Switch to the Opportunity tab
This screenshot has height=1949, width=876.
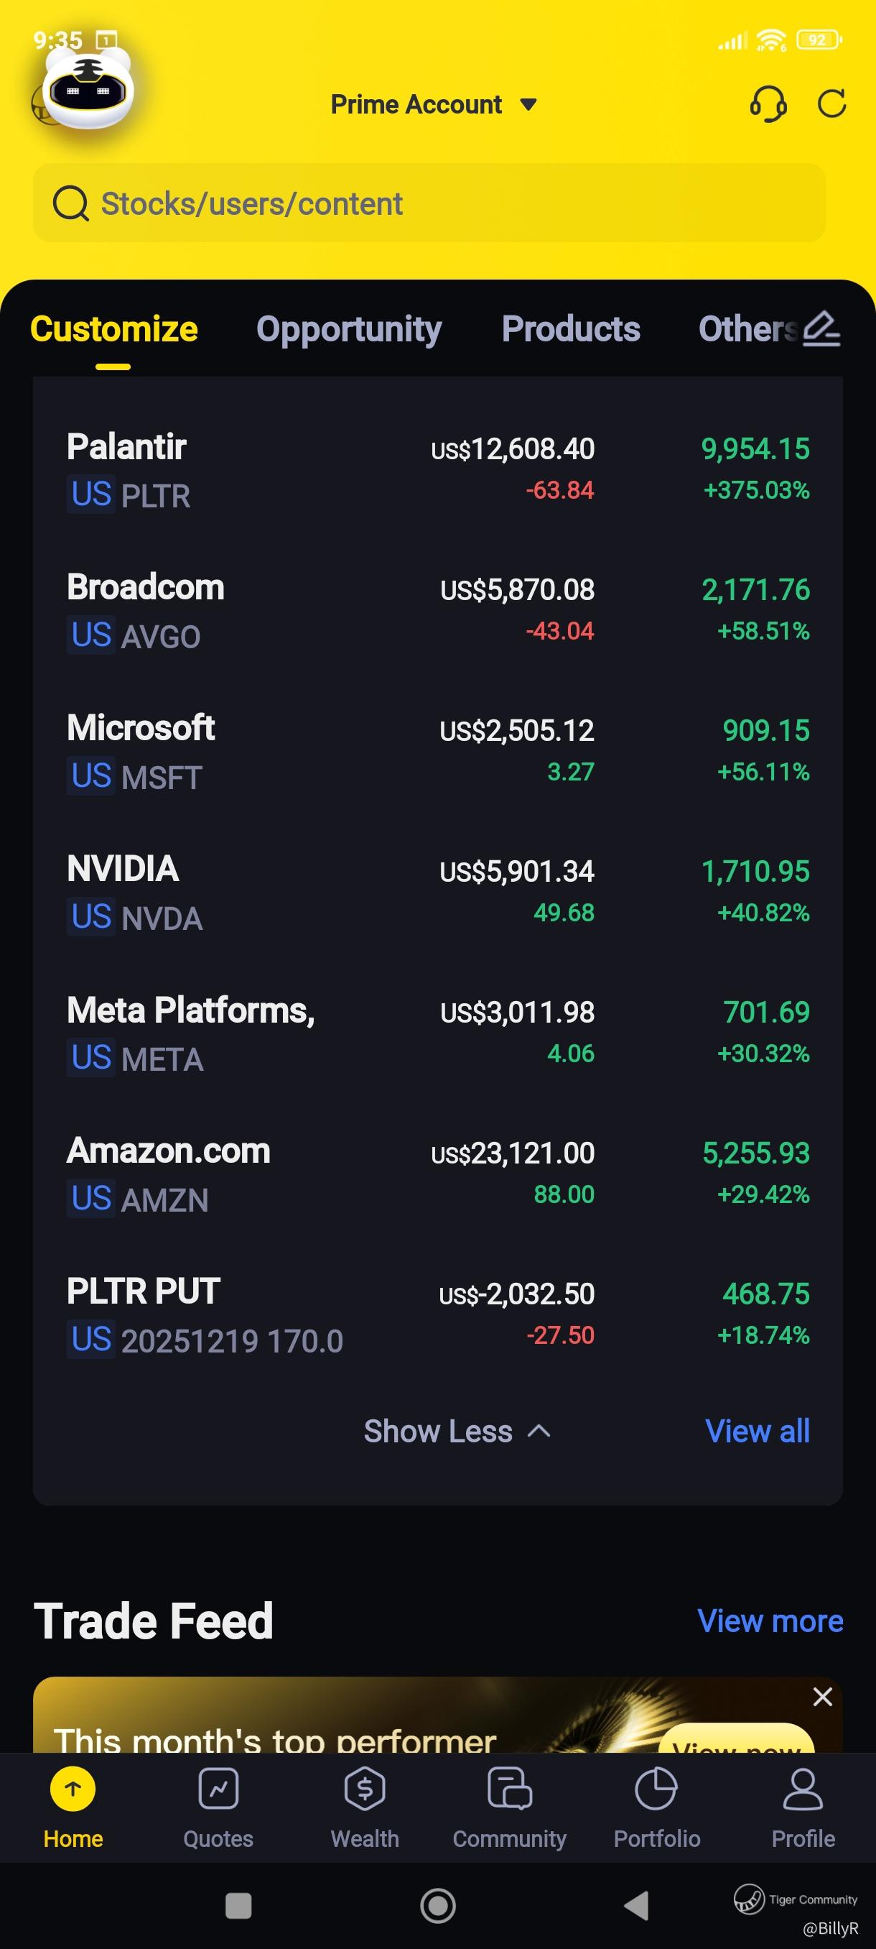point(348,329)
